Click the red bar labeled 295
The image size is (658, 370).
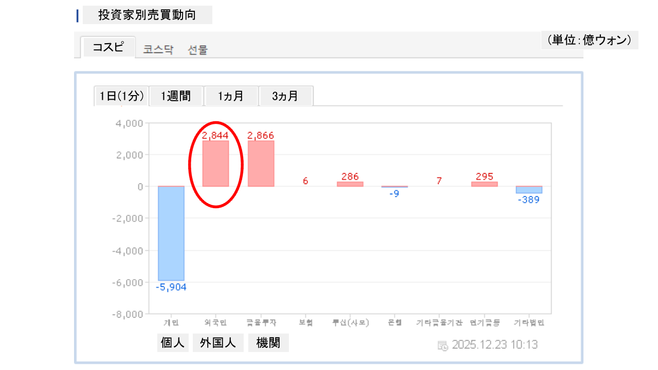[484, 184]
